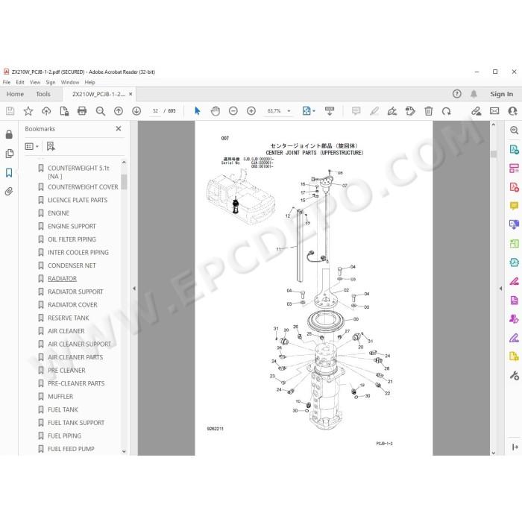This screenshot has width=522, height=522.
Task: Open FUEL FEED PUMP bookmark
Action: [71, 449]
